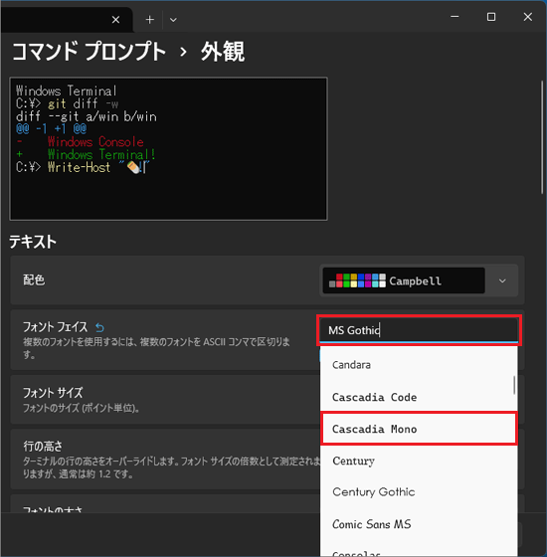Image resolution: width=547 pixels, height=557 pixels.
Task: Click the Campbell color palette swatches
Action: pos(357,280)
